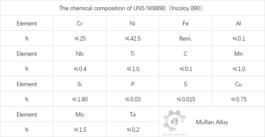Click the Fe element header cell
This screenshot has height=137, width=265.
186,23
